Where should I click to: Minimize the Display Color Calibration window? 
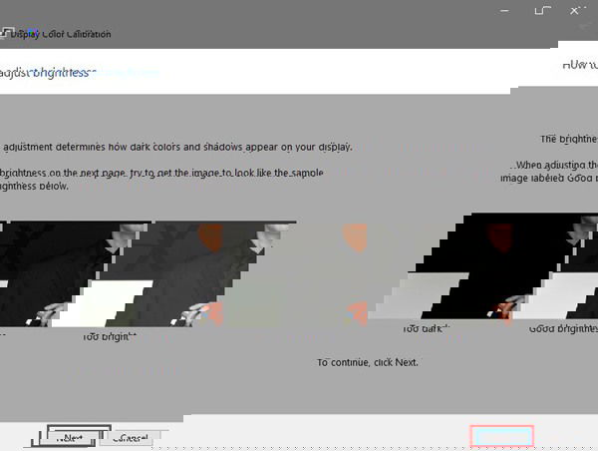504,11
